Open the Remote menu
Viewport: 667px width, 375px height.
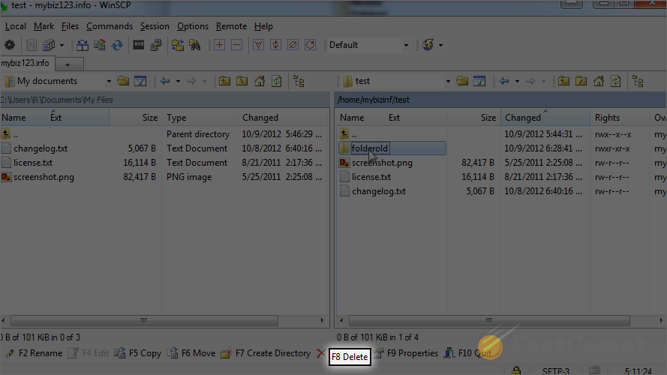pyautogui.click(x=231, y=26)
